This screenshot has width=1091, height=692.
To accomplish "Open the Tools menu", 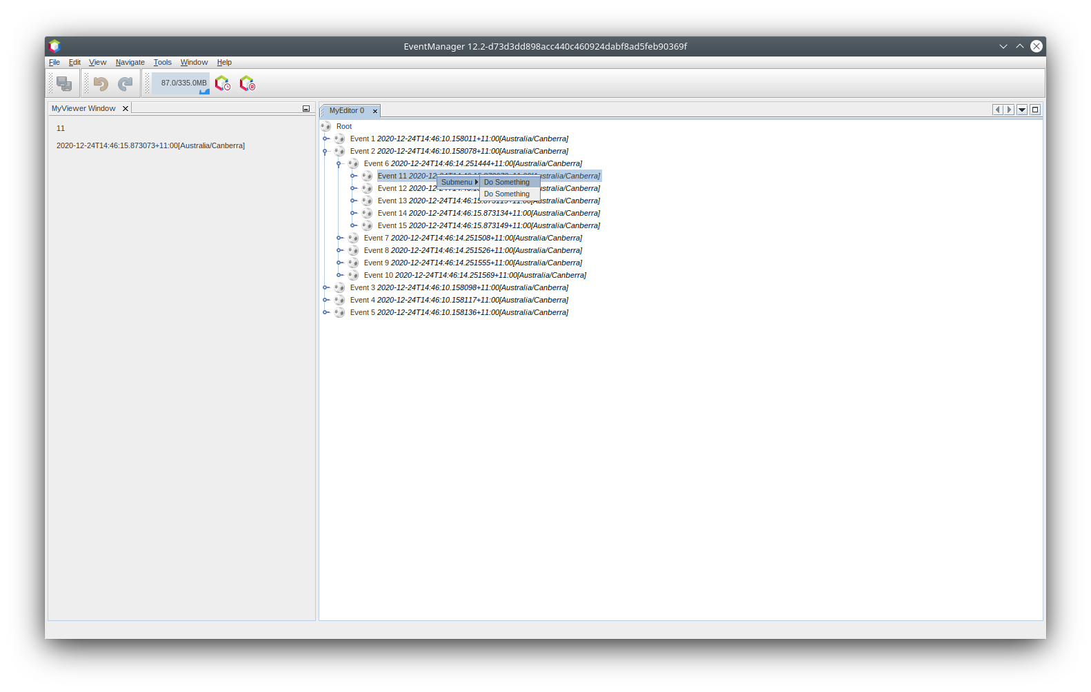I will [162, 62].
